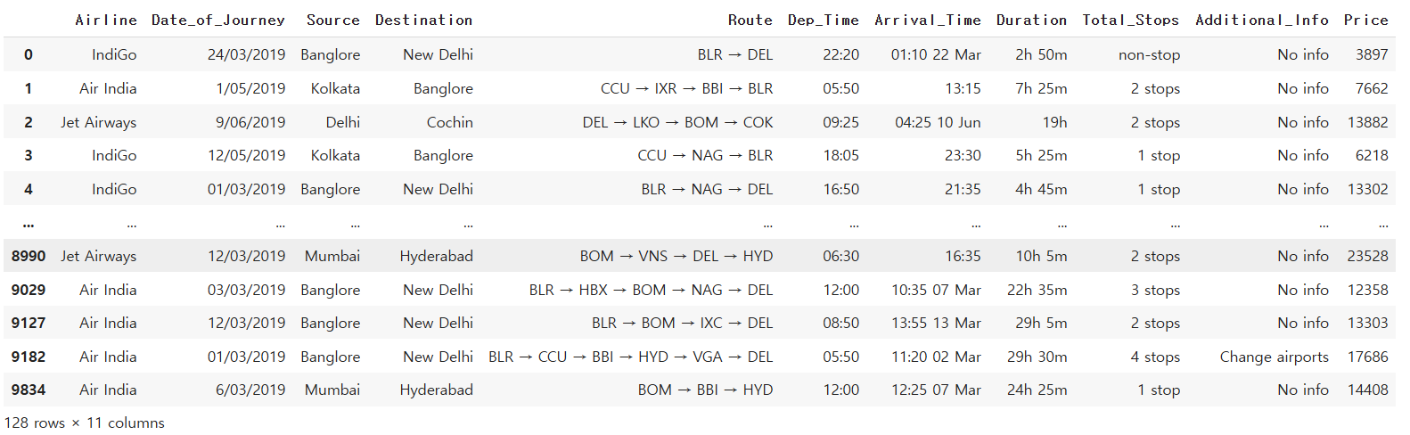Click the Destination column header
Image resolution: width=1410 pixels, height=435 pixels.
[x=423, y=20]
